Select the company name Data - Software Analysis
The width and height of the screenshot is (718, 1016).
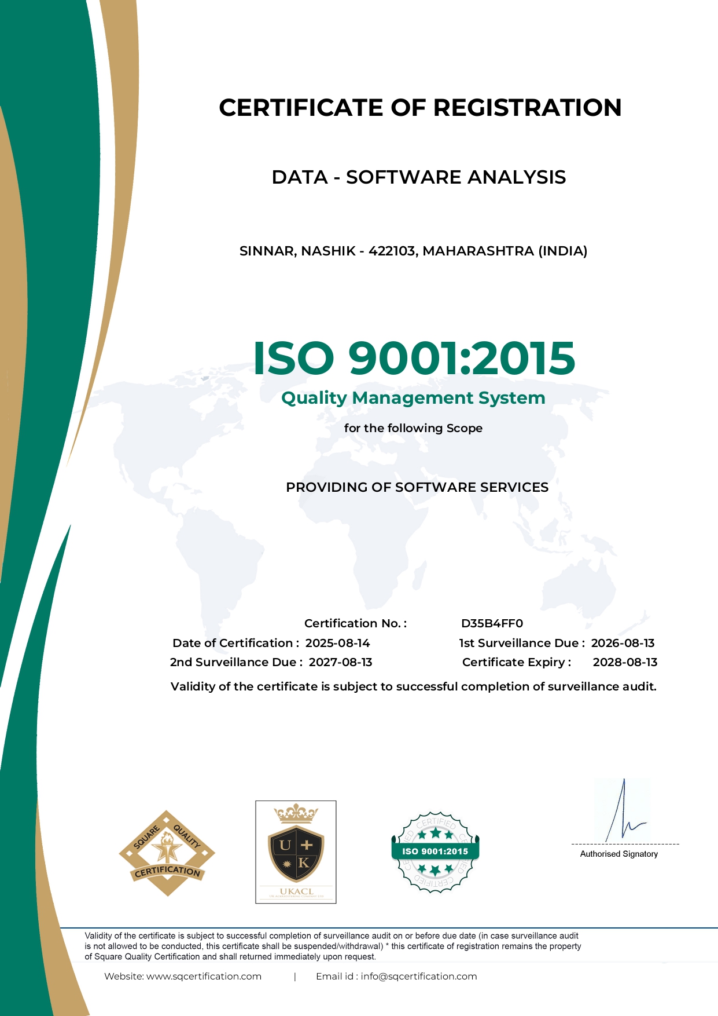point(418,177)
